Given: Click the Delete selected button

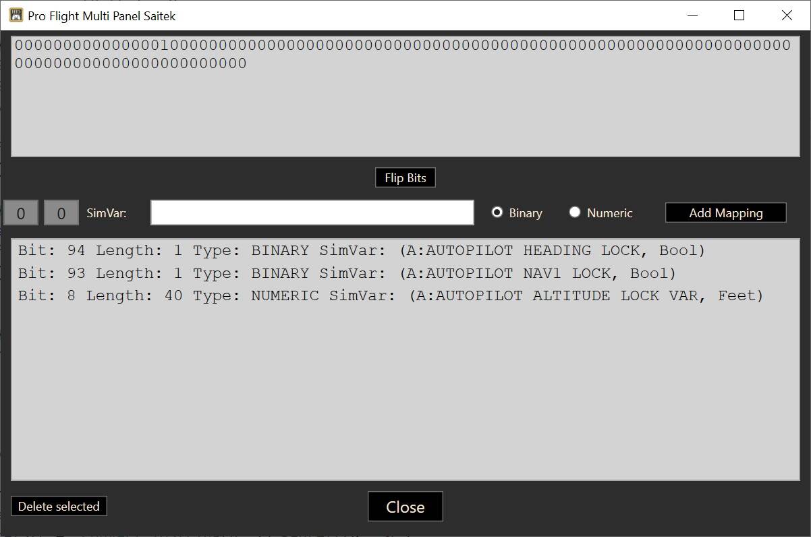Looking at the screenshot, I should [x=59, y=507].
